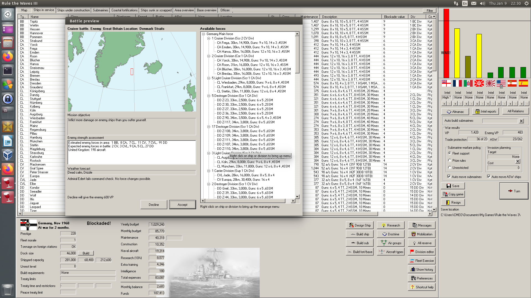Viewport: 531px width, 298px height.
Task: Collapse 17 Destroyer Division node
Action: click(x=209, y=127)
